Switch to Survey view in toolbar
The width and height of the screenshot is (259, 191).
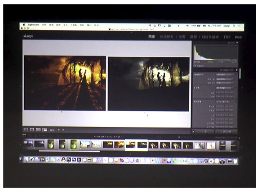tap(45, 130)
